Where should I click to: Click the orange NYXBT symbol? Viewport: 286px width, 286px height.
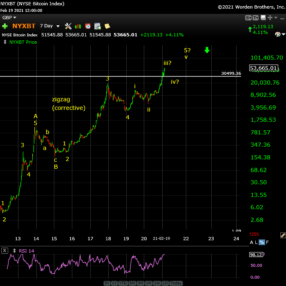[x=24, y=26]
